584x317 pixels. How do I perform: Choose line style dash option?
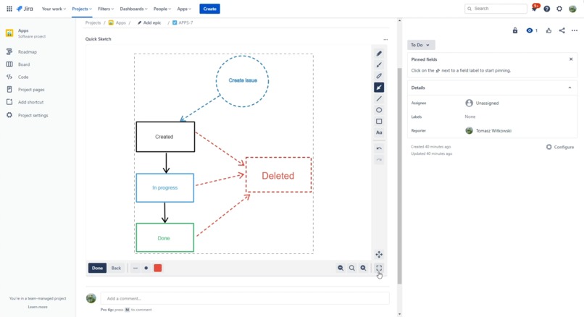coord(135,268)
